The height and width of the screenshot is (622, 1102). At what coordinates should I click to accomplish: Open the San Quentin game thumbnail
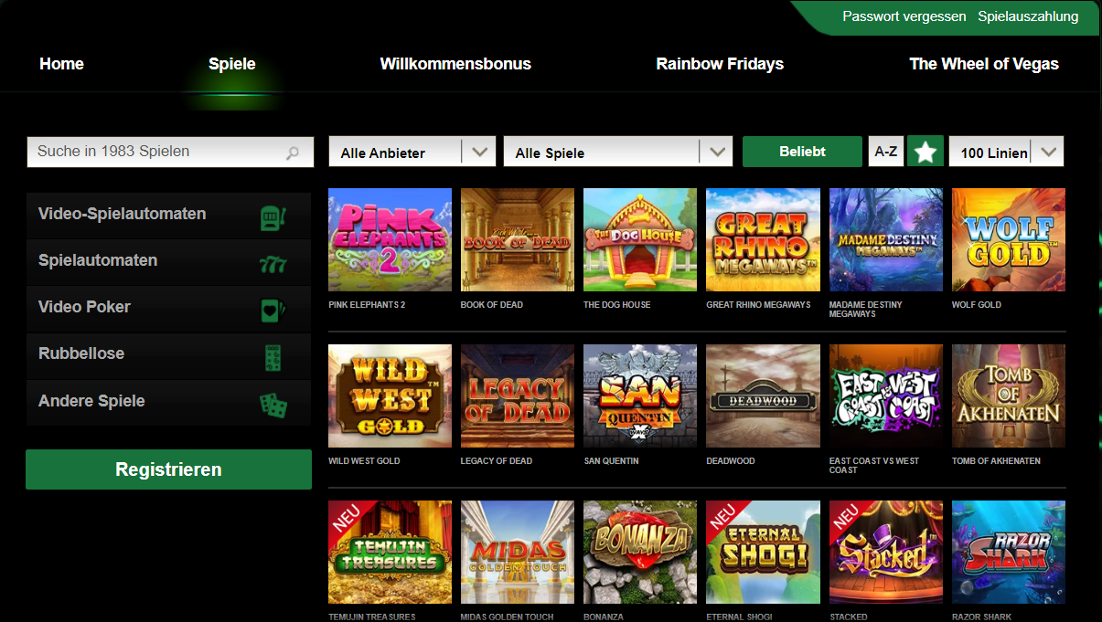pos(640,395)
